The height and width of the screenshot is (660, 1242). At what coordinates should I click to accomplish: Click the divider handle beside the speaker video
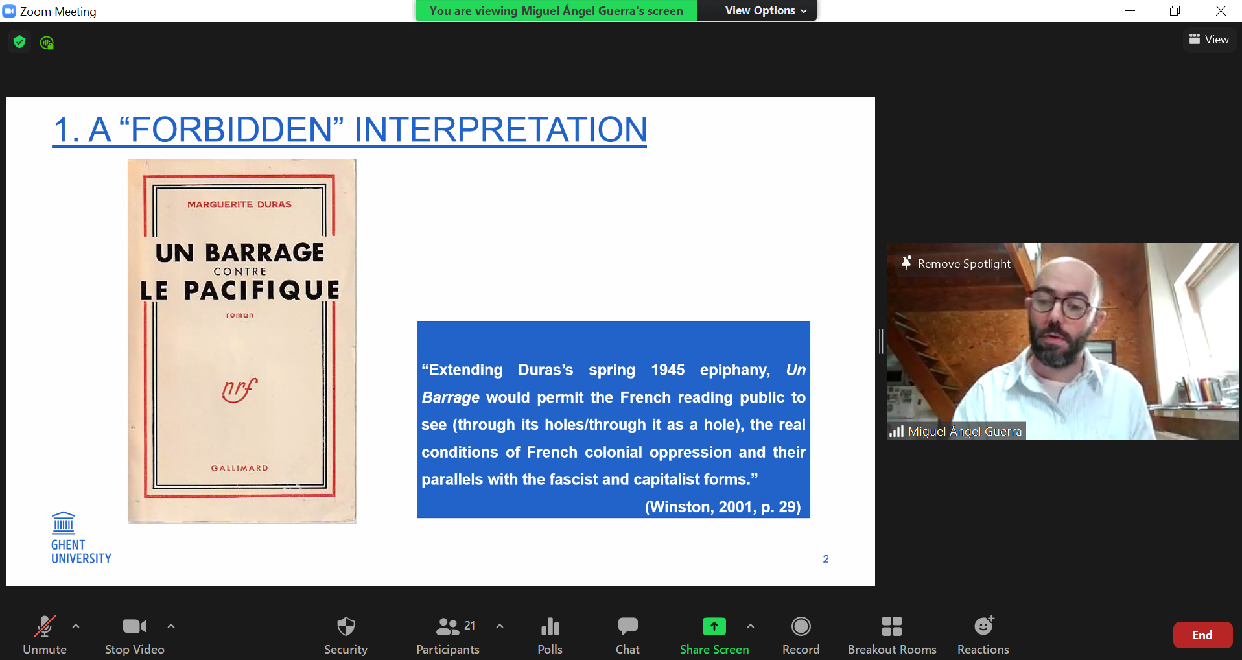[881, 341]
